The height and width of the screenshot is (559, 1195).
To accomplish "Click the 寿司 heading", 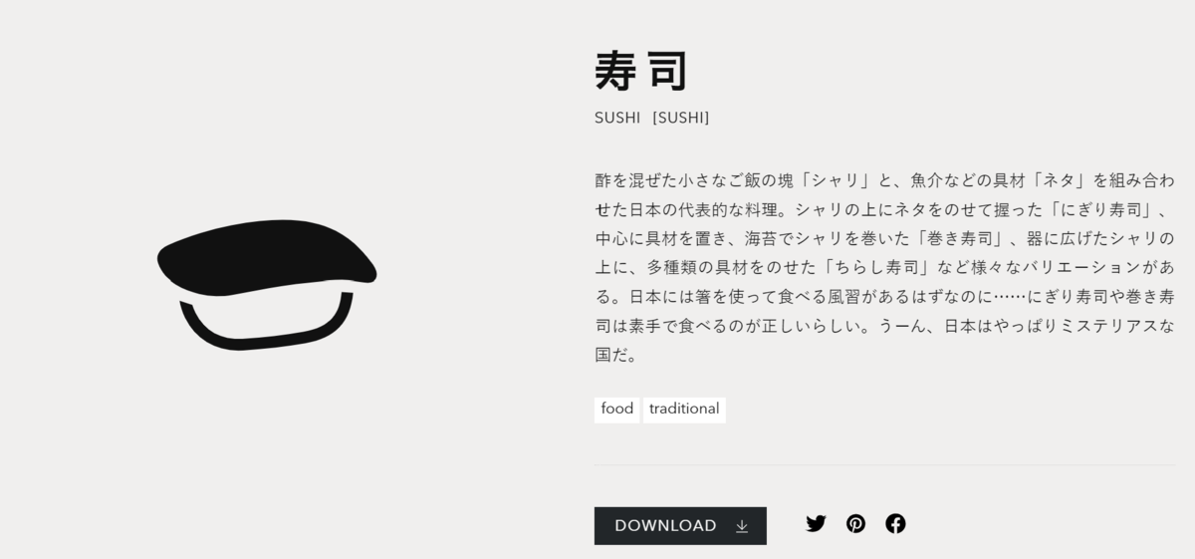I will point(642,72).
